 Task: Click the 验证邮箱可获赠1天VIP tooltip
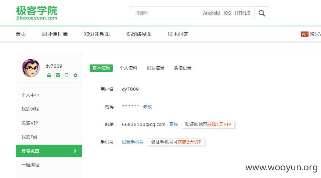click(208, 124)
